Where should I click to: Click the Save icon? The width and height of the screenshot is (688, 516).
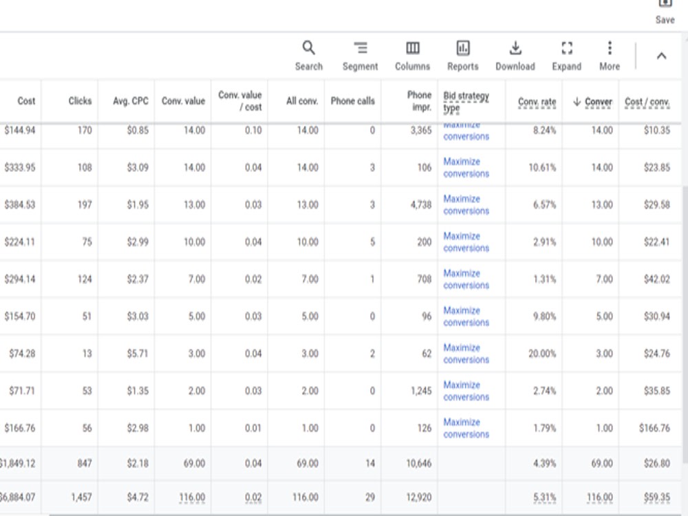tap(665, 12)
